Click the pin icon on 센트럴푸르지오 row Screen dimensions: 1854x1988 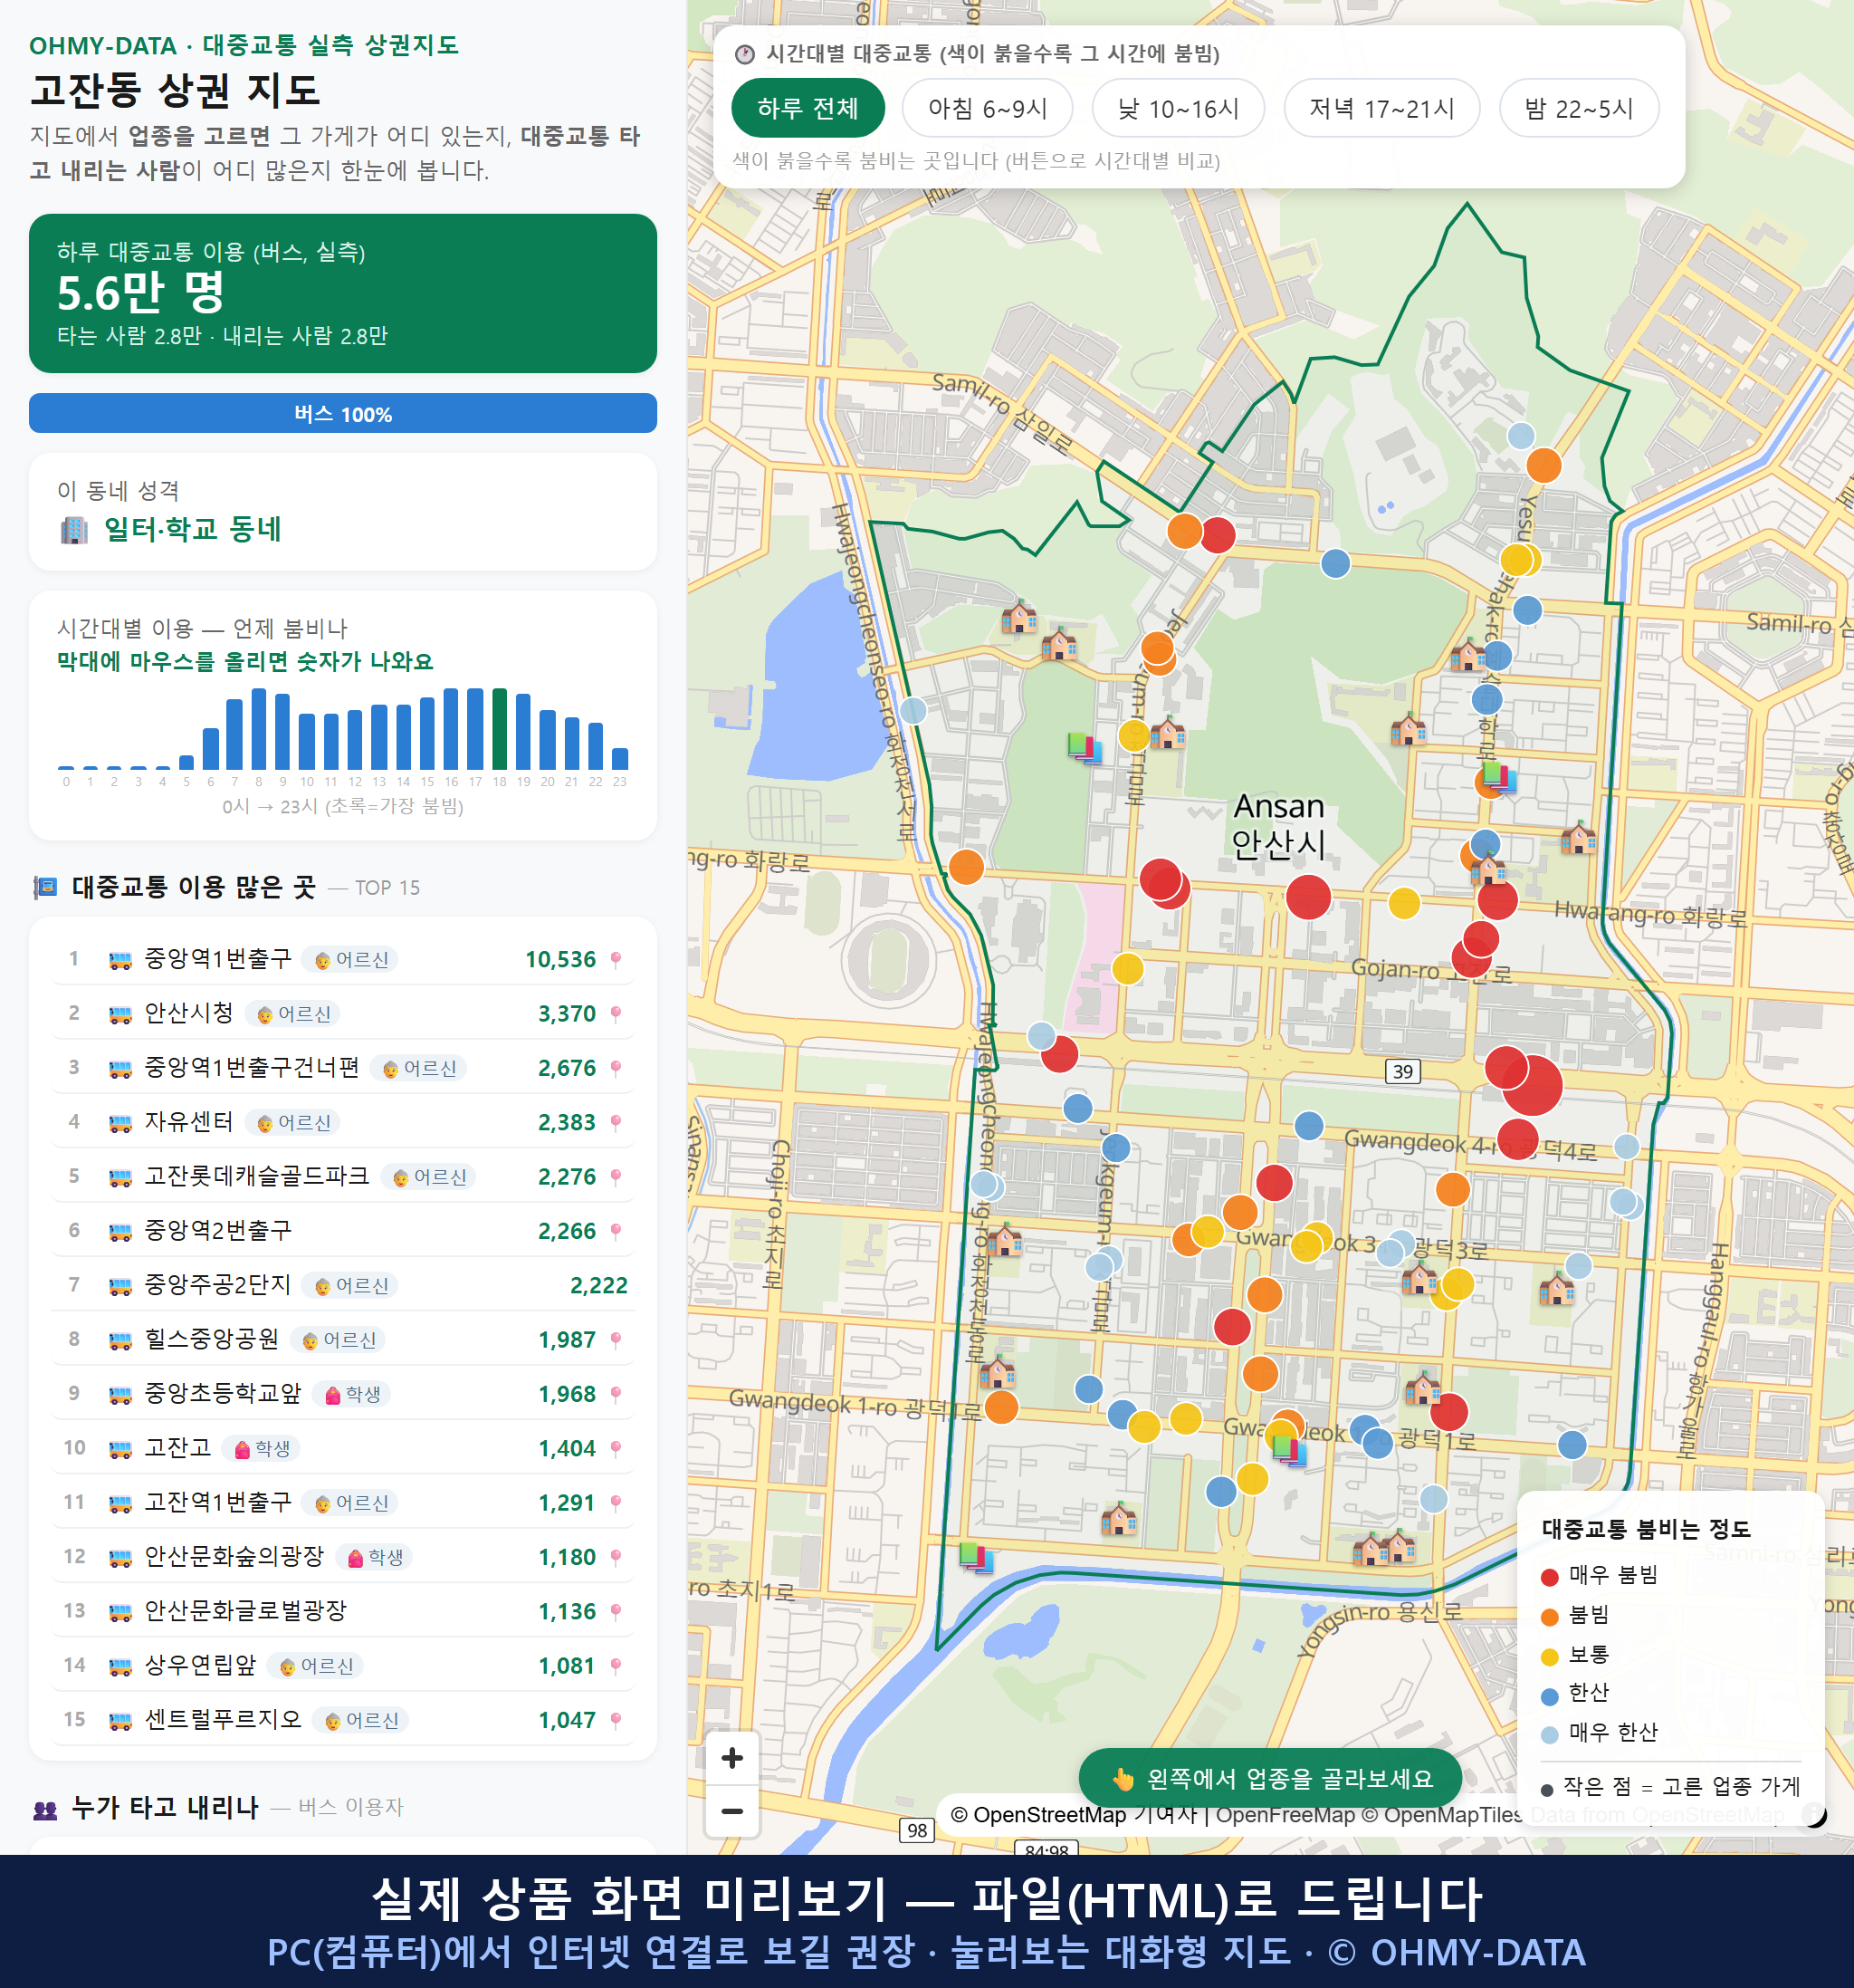[616, 1720]
